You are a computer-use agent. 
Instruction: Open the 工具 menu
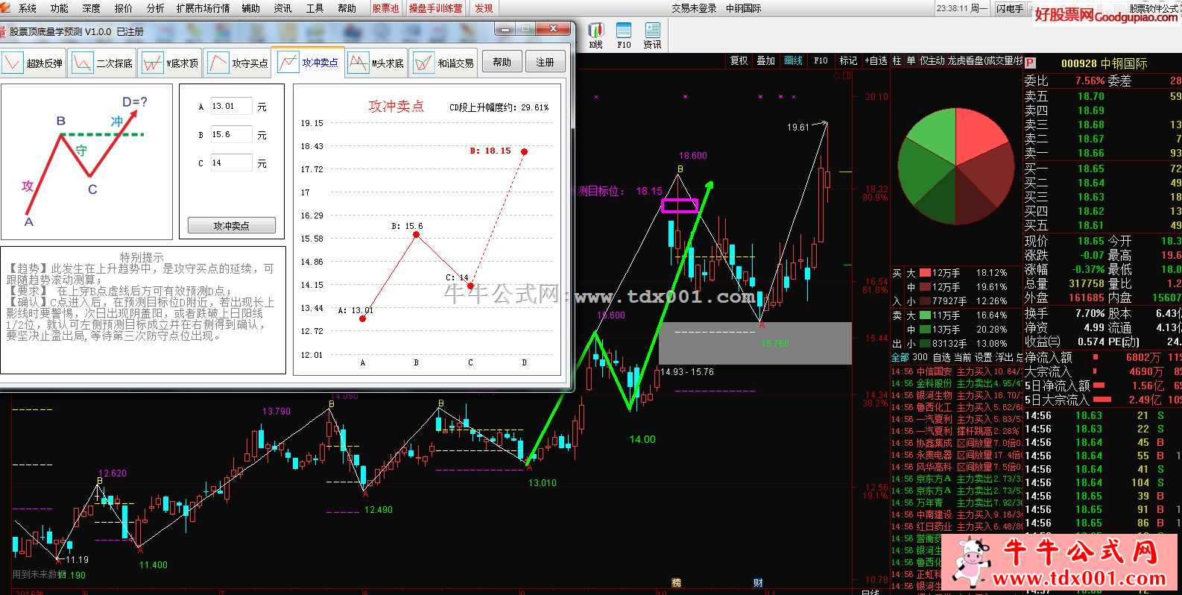(315, 8)
